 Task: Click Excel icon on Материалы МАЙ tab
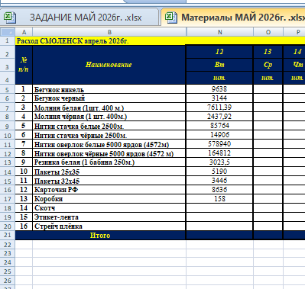171,18
